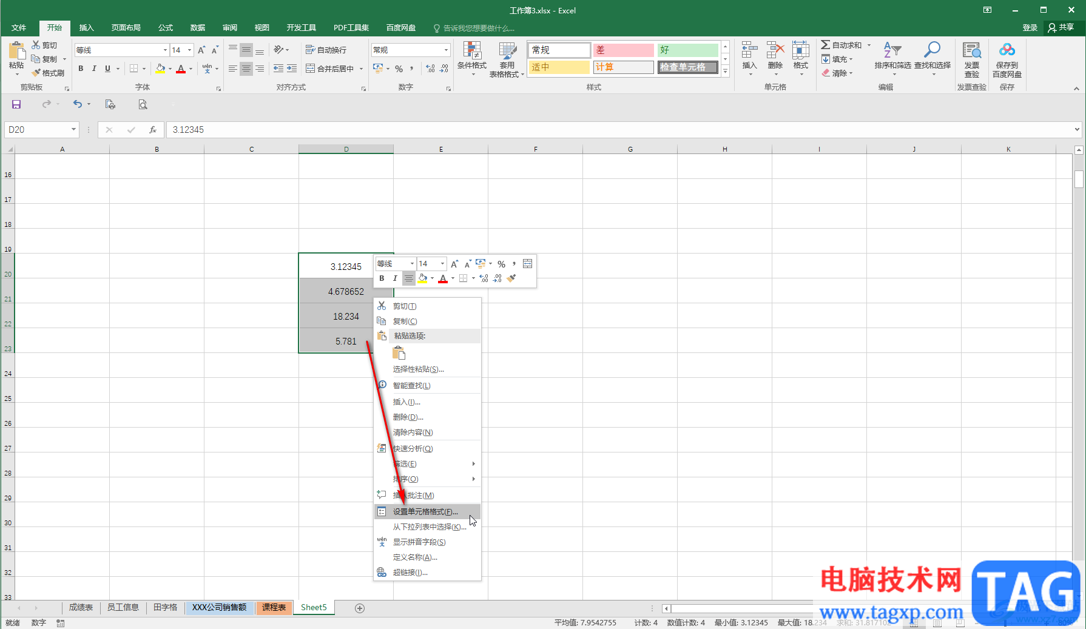
Task: Toggle center alignment in ribbon
Action: pyautogui.click(x=246, y=69)
